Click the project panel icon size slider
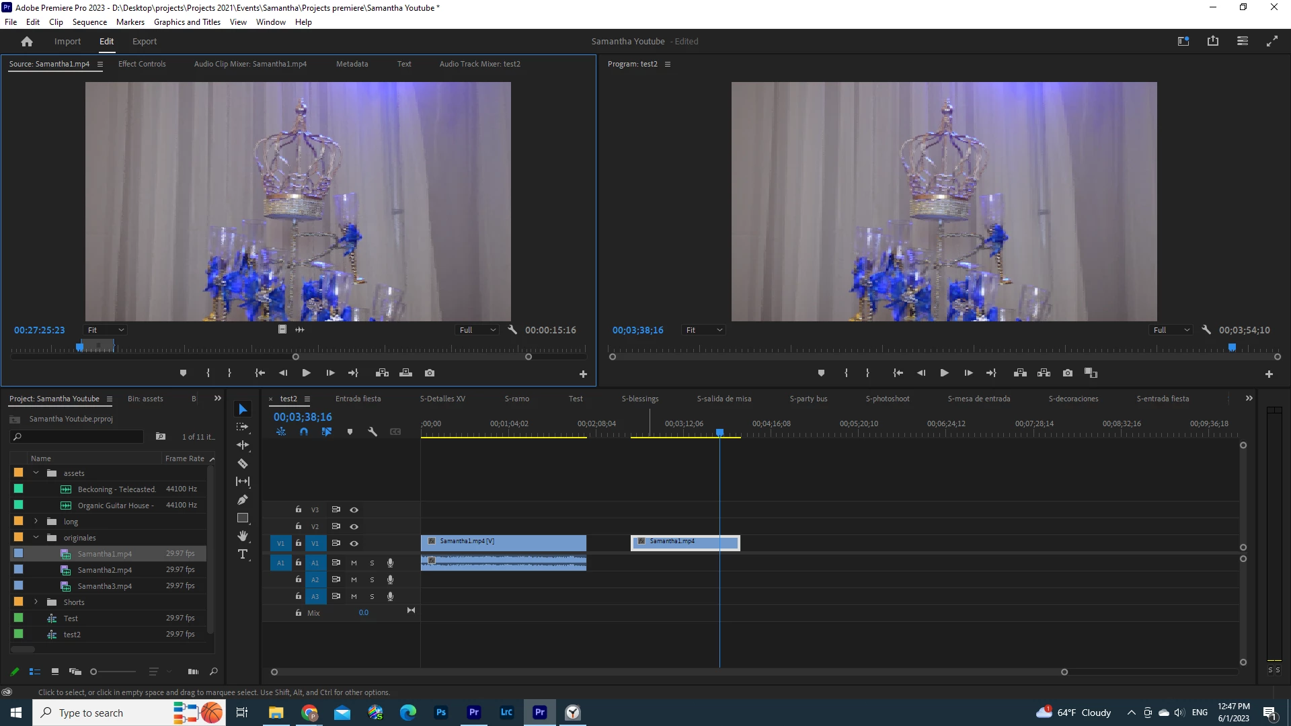The image size is (1291, 726). 94,672
